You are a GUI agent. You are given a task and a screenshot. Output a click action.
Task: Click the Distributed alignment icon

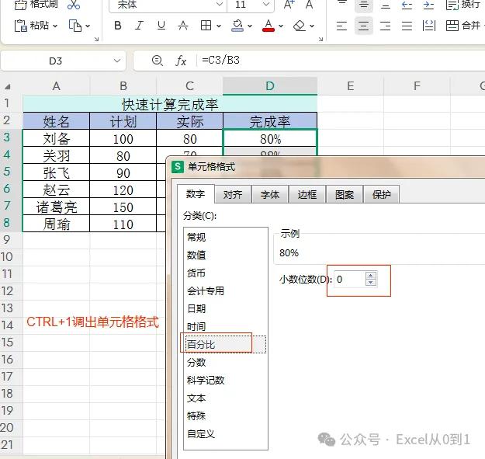tap(428, 26)
